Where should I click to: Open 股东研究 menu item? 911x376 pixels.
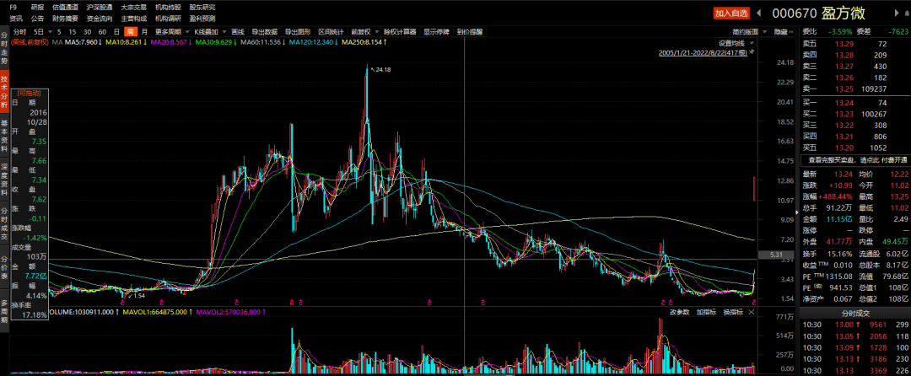(x=202, y=8)
